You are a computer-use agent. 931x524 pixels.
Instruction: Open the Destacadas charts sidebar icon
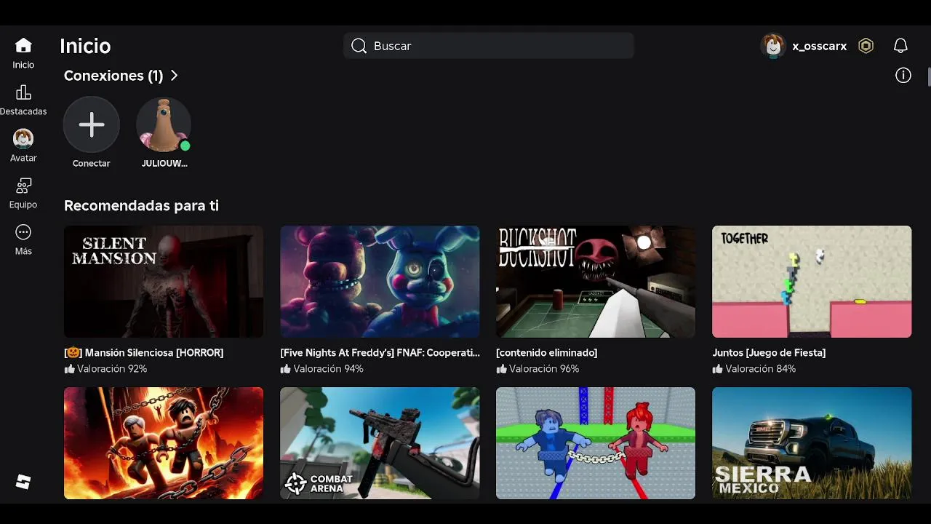click(x=23, y=92)
